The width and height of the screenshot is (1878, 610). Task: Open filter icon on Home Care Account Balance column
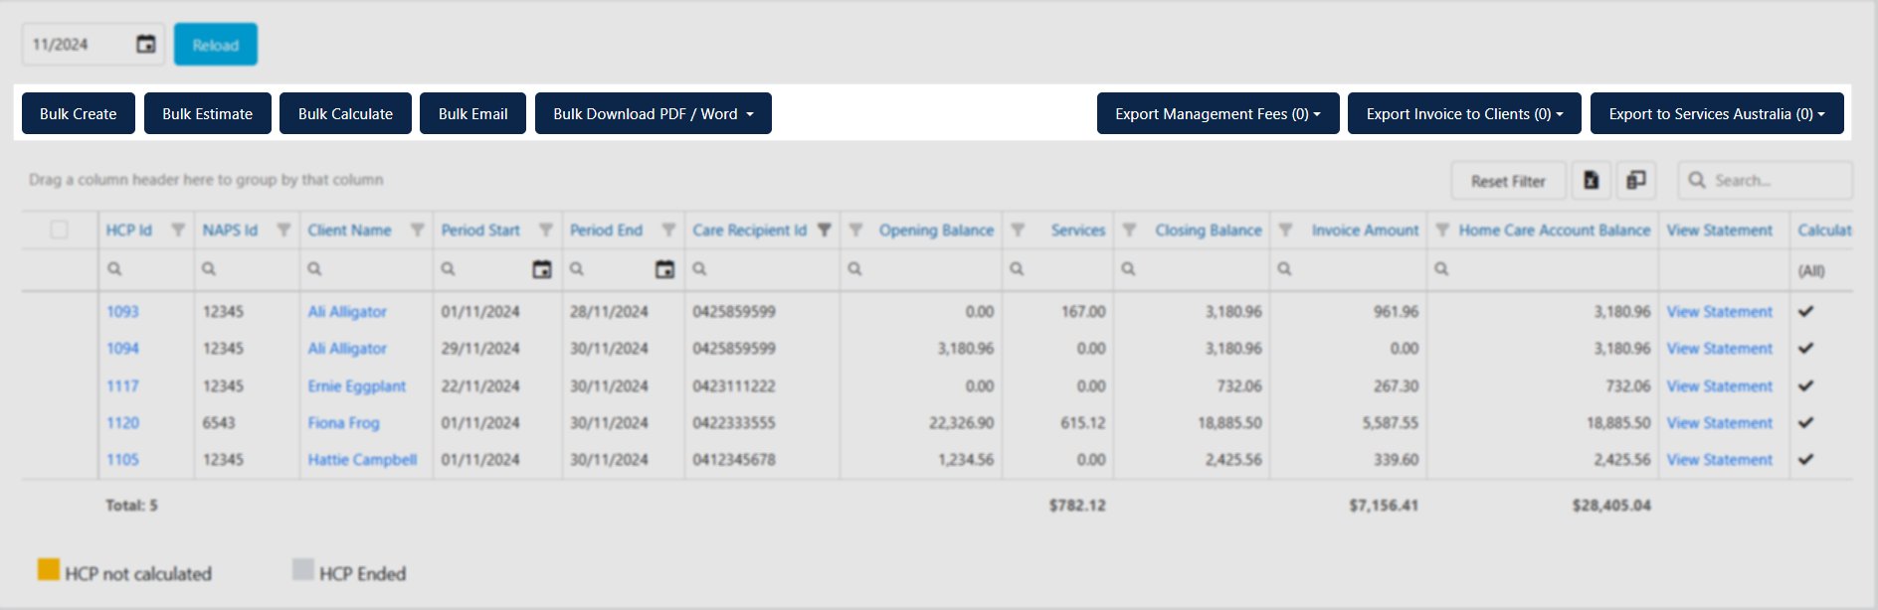point(1442,229)
